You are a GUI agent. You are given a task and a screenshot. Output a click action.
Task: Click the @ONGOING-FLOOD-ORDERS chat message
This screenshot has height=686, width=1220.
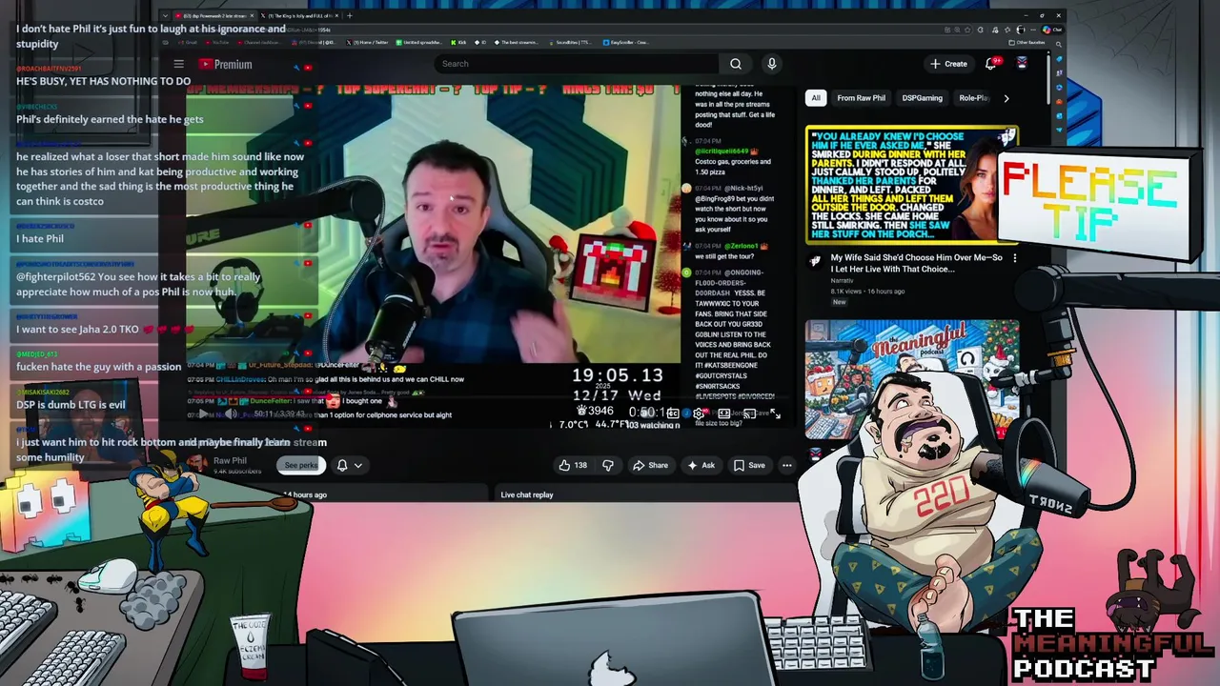coord(735,333)
